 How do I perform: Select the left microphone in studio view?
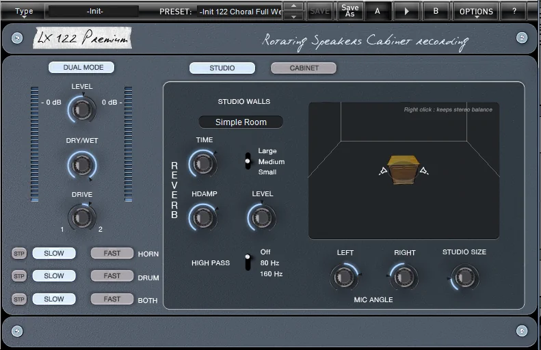point(383,171)
